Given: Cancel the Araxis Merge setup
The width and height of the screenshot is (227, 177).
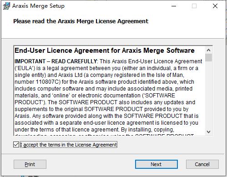Looking at the screenshot, I should click(202, 164).
